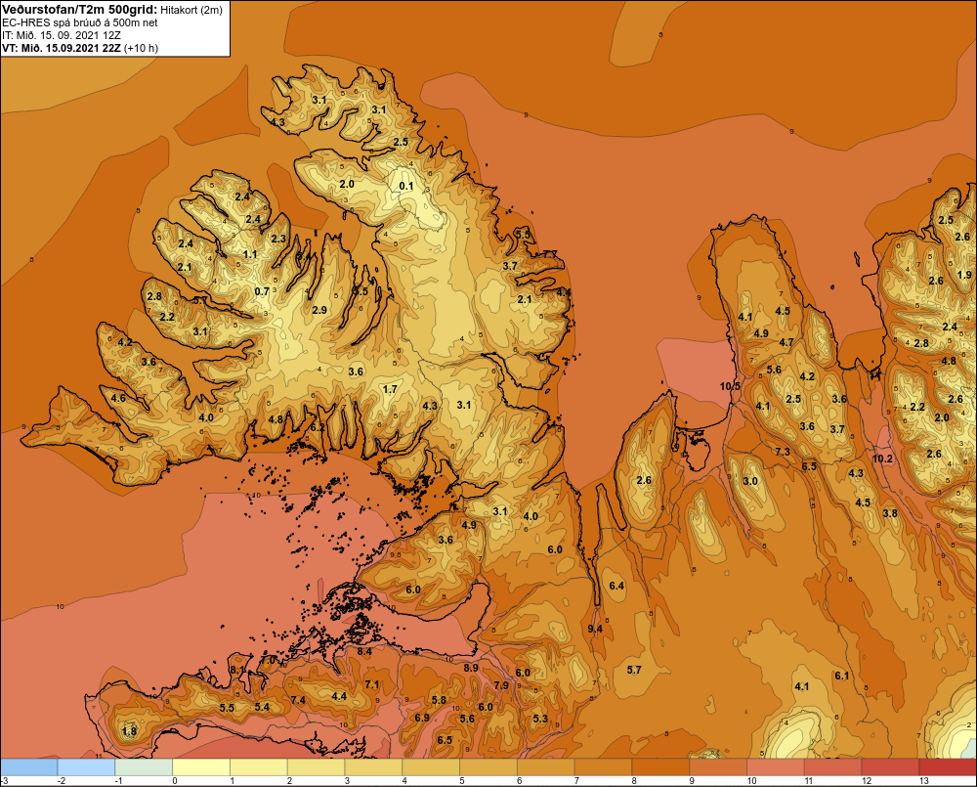
Task: Click the temperature value '7.0' on the map
Action: pyautogui.click(x=268, y=660)
